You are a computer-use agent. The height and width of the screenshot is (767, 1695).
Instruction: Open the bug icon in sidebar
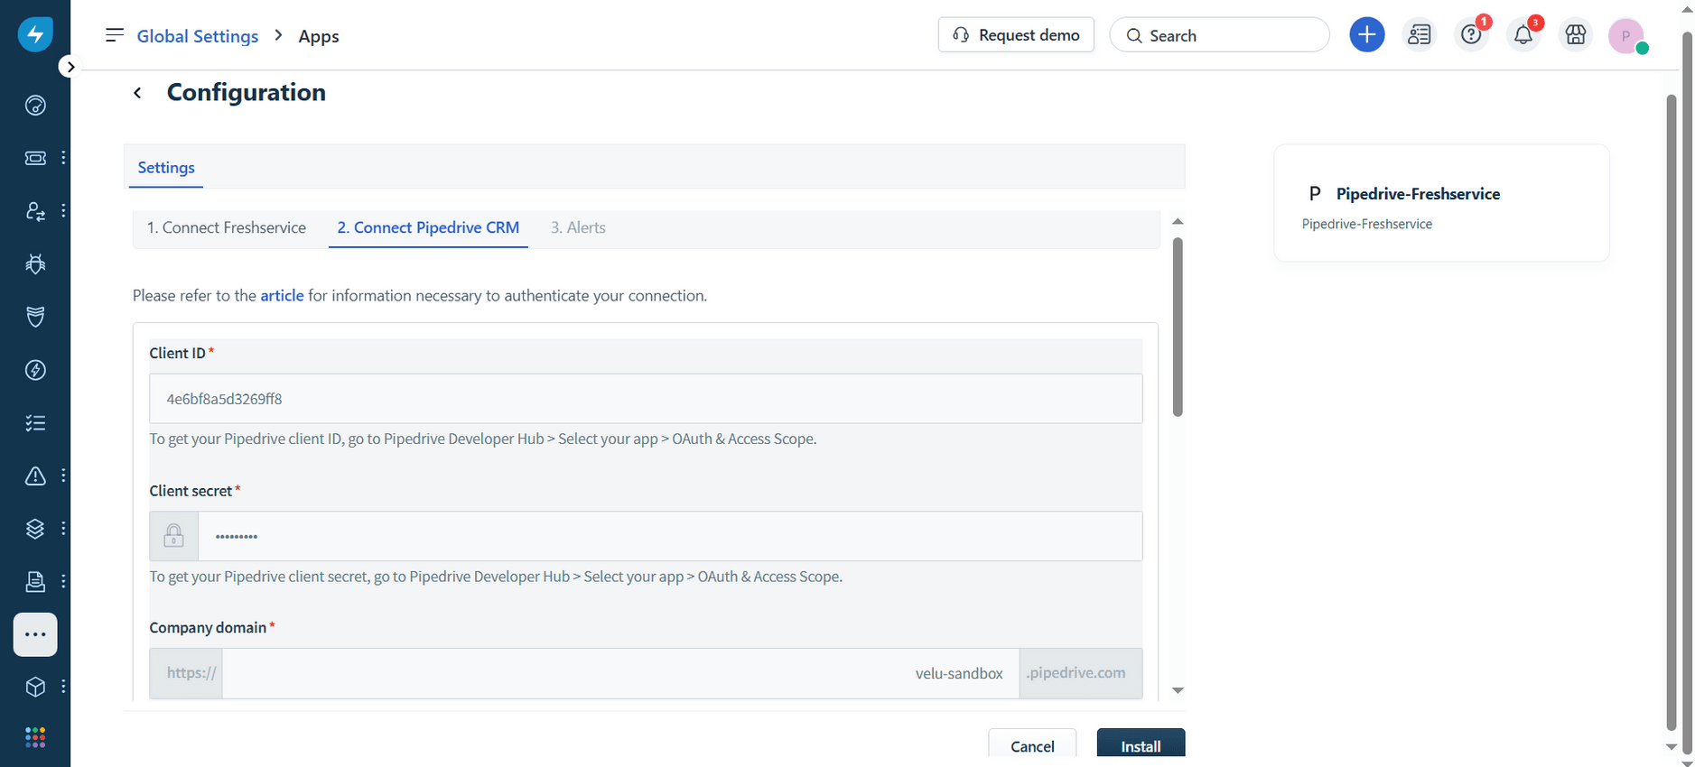click(x=35, y=263)
